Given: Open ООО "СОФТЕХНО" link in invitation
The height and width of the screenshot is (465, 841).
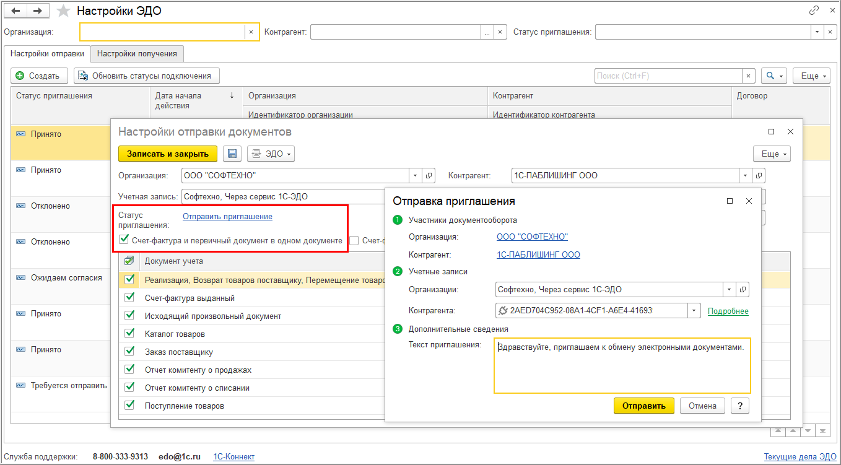Looking at the screenshot, I should coord(532,237).
